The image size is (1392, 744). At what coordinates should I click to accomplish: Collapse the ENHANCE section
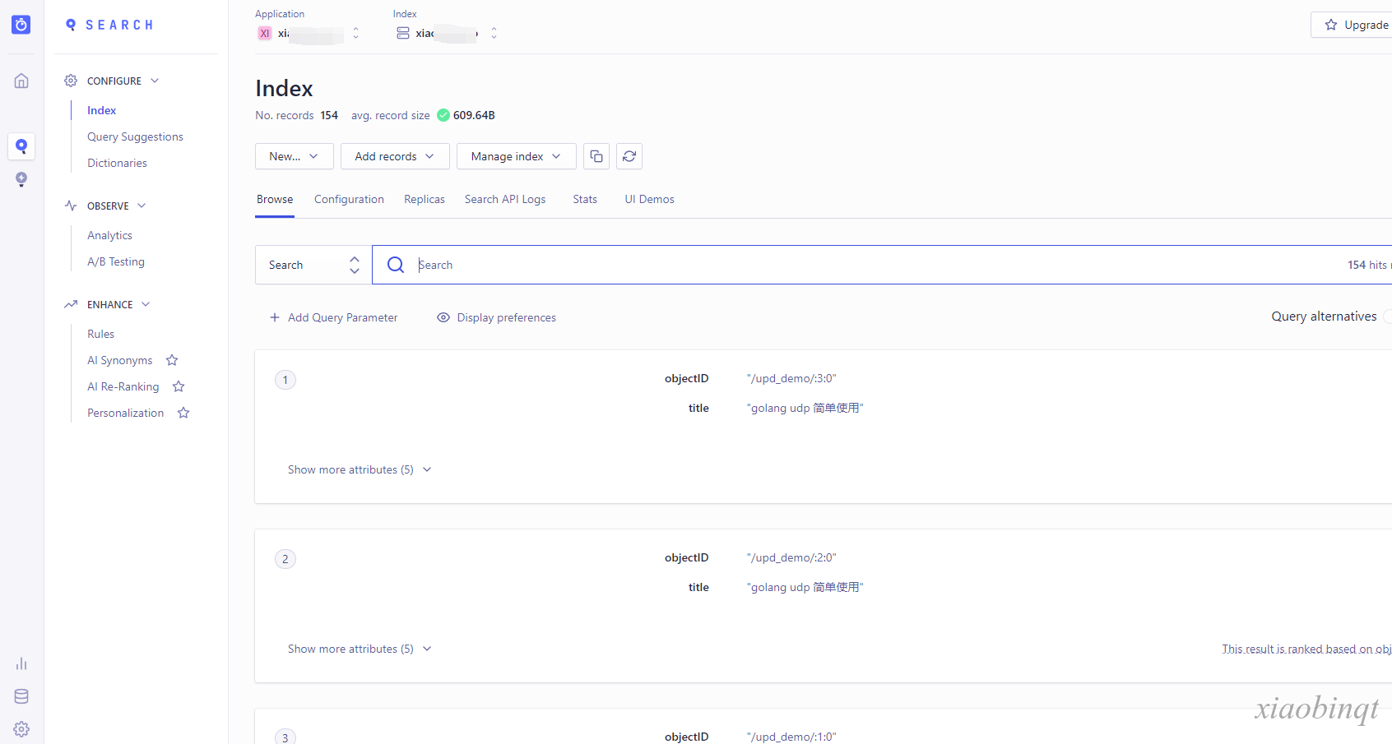coord(146,304)
